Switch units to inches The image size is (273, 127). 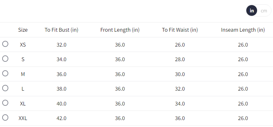252,11
